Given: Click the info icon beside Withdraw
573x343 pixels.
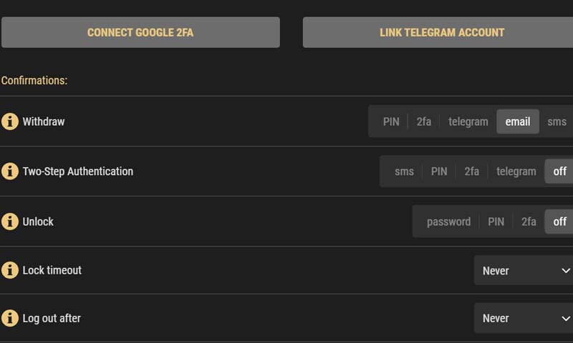Looking at the screenshot, I should click(x=10, y=121).
